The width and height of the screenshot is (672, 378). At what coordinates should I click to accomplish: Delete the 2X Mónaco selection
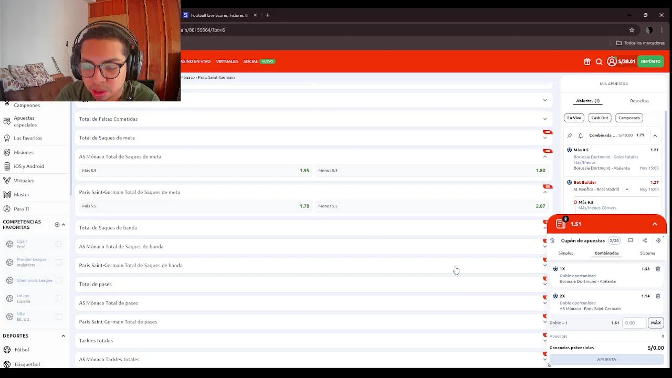pos(658,296)
